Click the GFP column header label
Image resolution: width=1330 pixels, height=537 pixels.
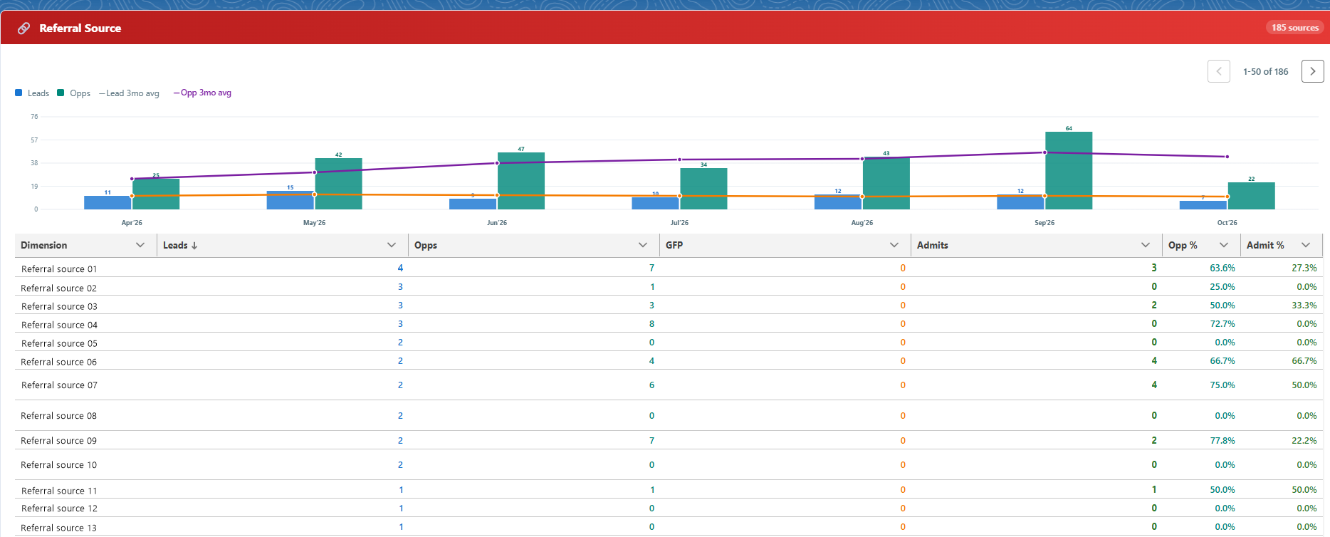[674, 245]
